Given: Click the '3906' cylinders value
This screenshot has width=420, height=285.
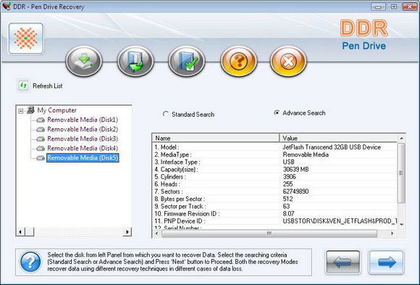Looking at the screenshot, I should [289, 177].
